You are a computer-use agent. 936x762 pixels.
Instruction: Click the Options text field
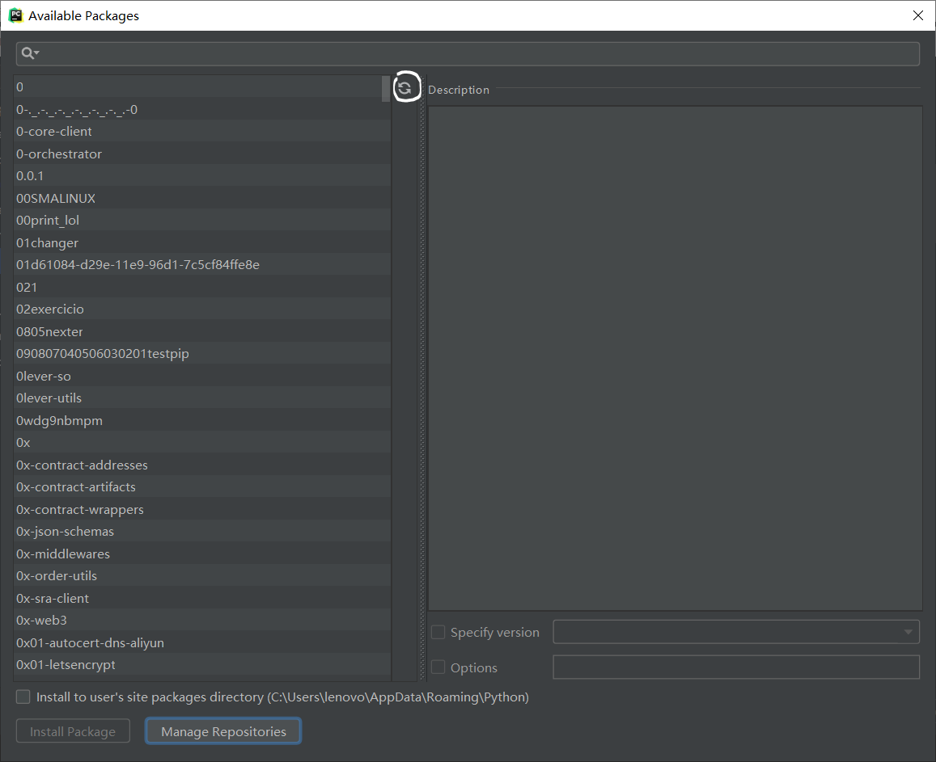tap(736, 667)
